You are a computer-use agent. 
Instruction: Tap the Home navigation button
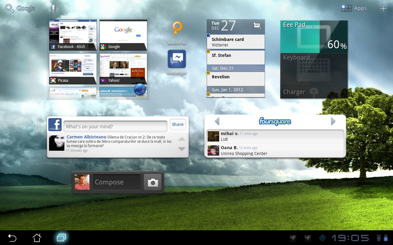pos(37,238)
